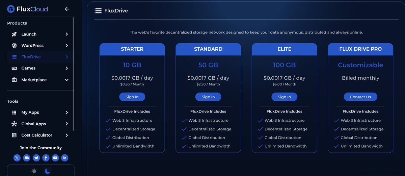Open the Discord community link
The width and height of the screenshot is (405, 176).
tap(27, 158)
